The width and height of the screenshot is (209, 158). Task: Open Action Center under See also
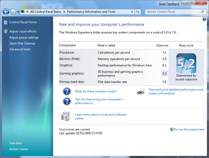(19, 149)
